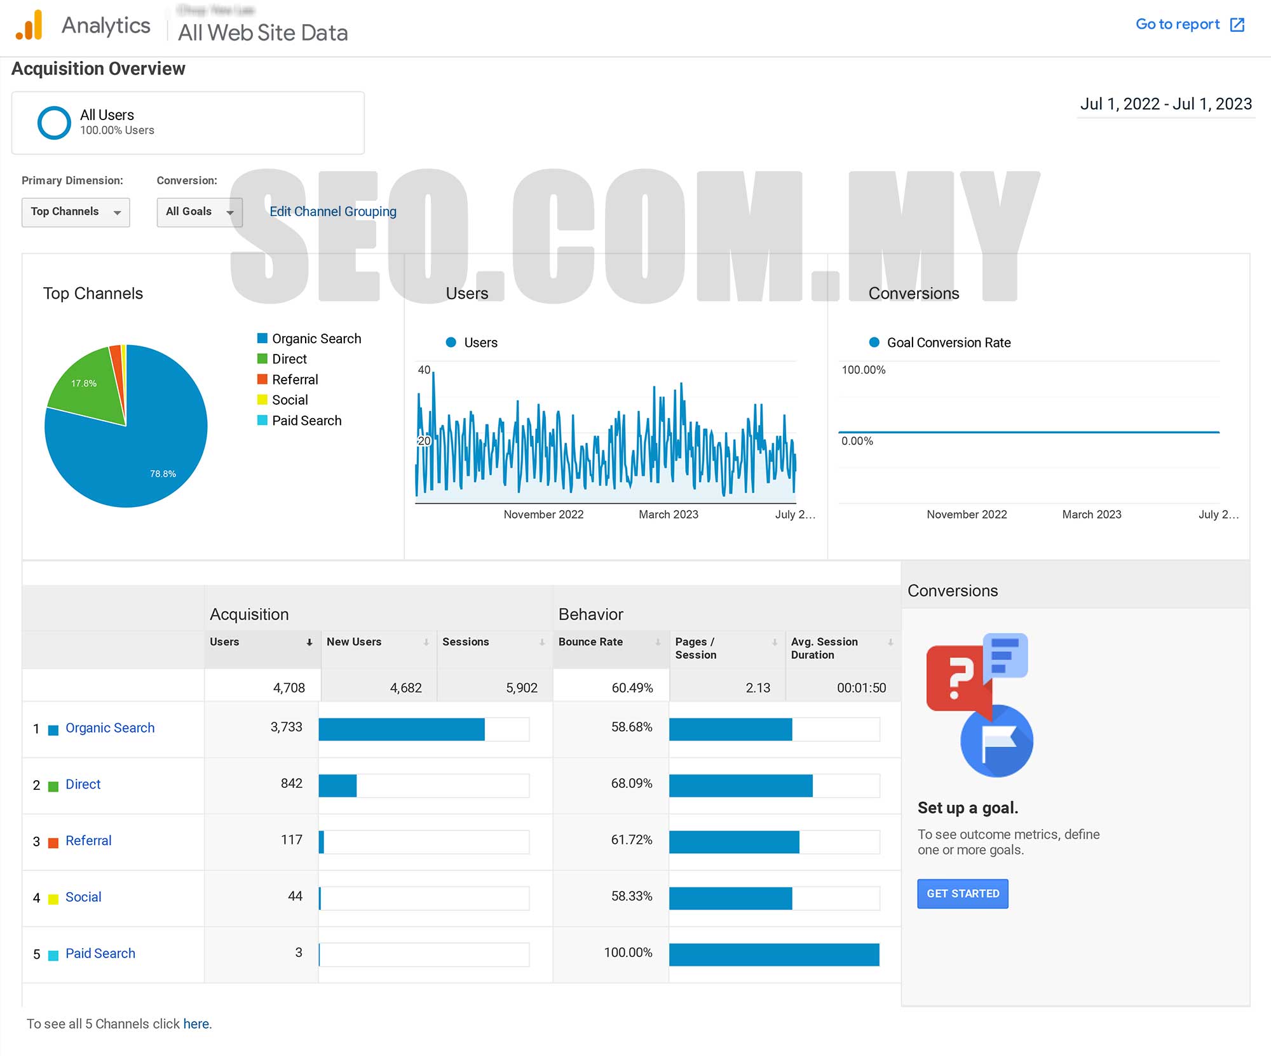The width and height of the screenshot is (1271, 1056).
Task: Click the overall bounce rate 60.49%
Action: pos(632,688)
